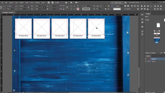The height and width of the screenshot is (93, 165).
Task: Click Rotate 90° Counter-clockwise icon
Action: point(64,6)
